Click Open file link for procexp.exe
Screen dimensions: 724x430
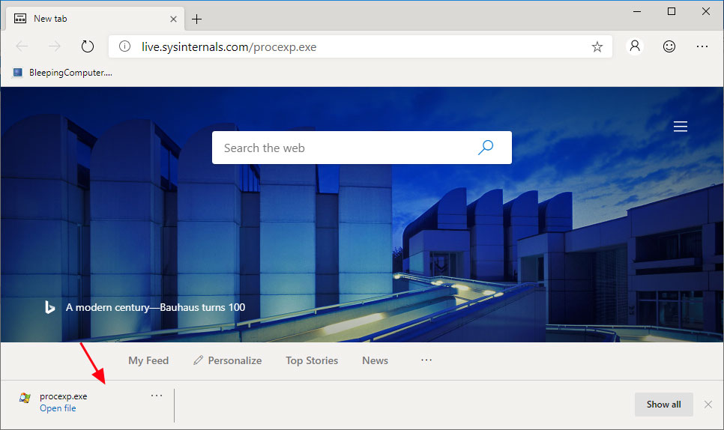58,408
